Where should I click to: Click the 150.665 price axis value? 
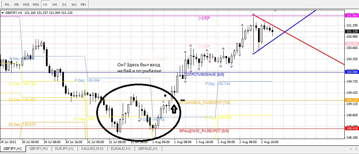tap(352, 48)
